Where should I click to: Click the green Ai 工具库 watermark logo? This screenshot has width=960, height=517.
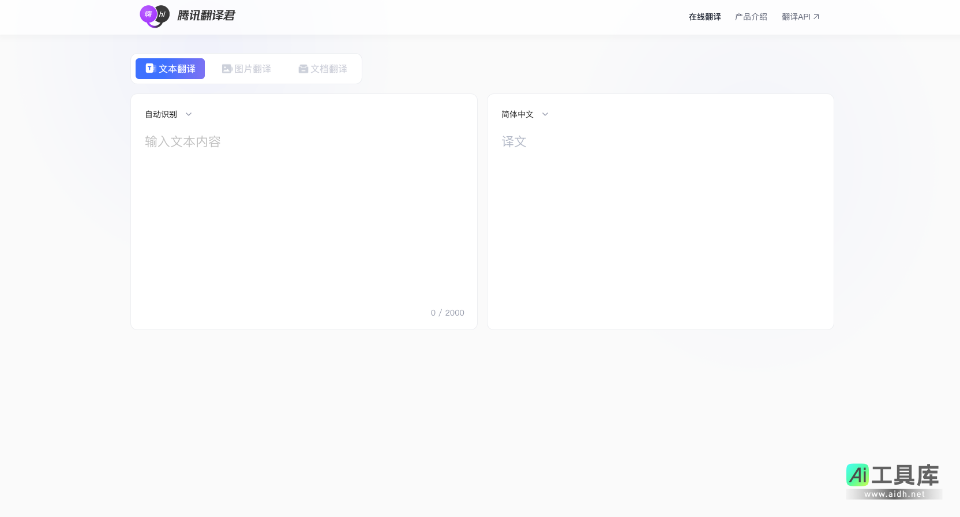(892, 480)
